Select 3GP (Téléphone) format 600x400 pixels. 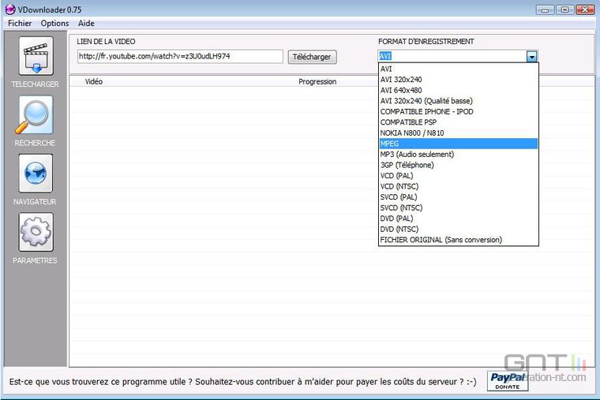459,165
